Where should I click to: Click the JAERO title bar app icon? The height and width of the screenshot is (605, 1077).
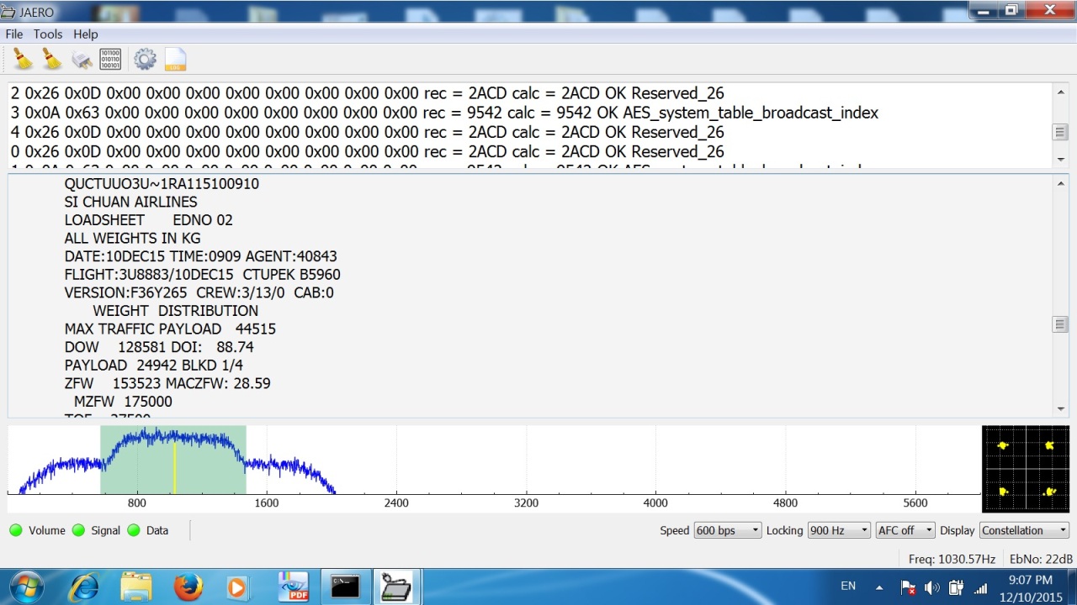click(8, 12)
